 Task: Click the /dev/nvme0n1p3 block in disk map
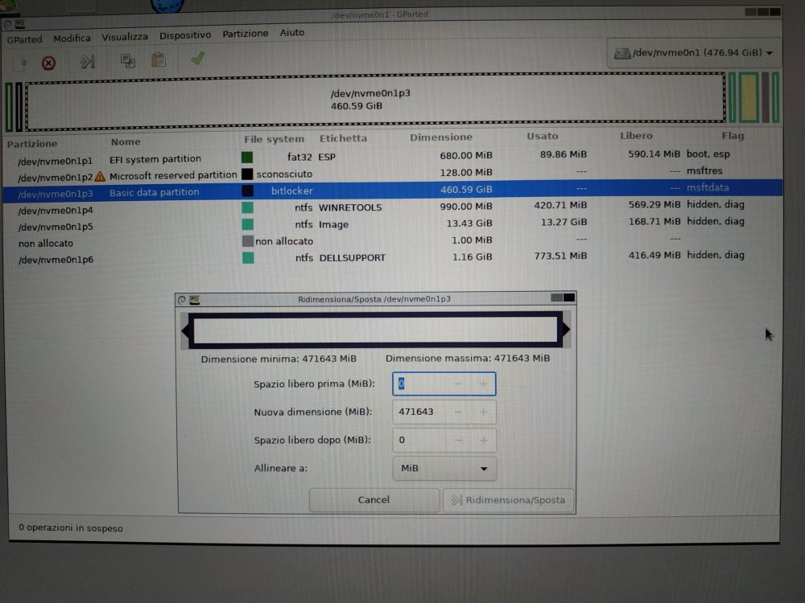click(376, 101)
